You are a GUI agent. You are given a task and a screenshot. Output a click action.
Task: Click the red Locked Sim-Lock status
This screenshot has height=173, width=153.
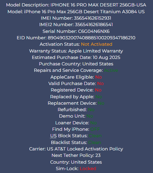[88, 169]
